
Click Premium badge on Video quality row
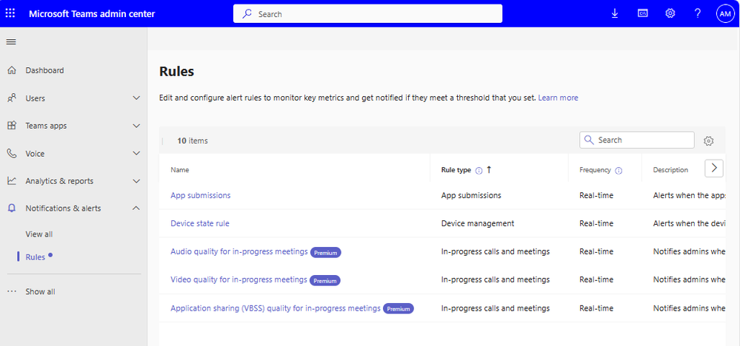[324, 280]
